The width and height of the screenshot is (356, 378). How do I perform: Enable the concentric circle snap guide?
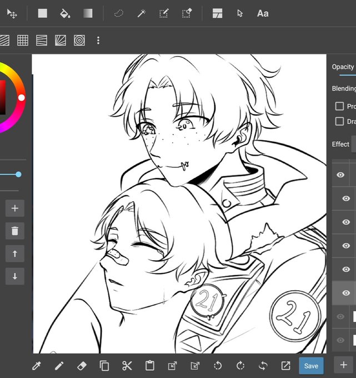coord(79,40)
